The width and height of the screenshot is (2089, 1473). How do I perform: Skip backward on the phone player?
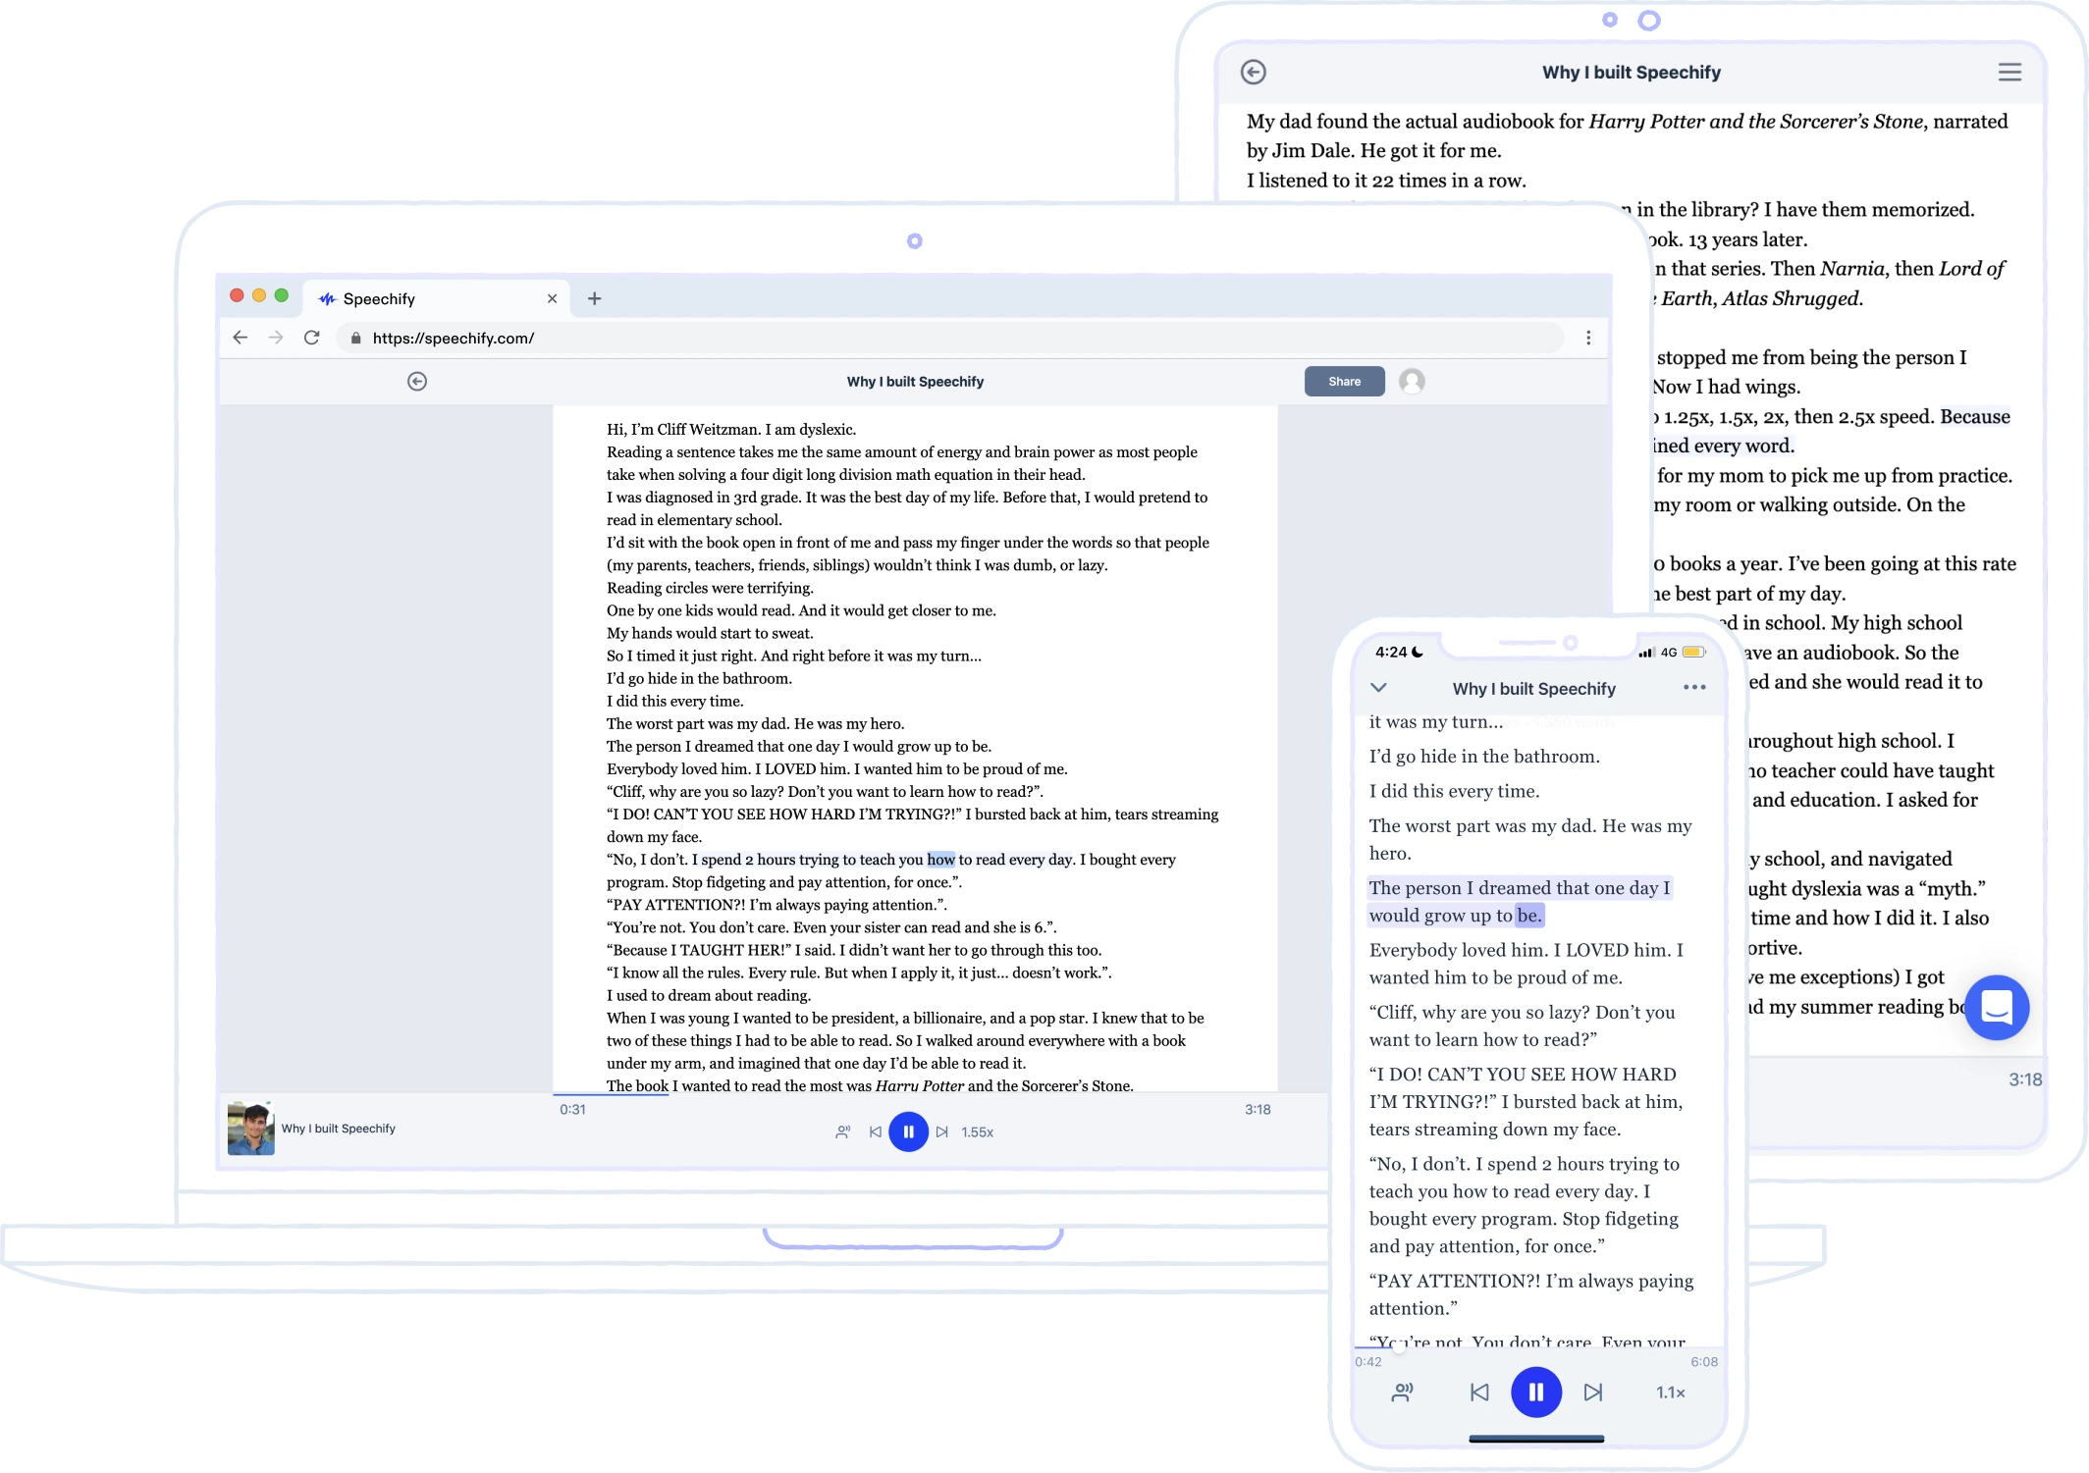tap(1479, 1392)
